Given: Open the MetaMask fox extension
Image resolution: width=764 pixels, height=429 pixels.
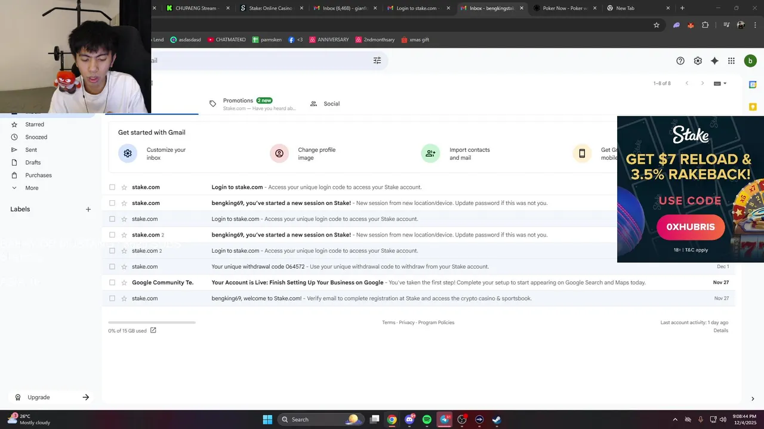Looking at the screenshot, I should [x=691, y=25].
